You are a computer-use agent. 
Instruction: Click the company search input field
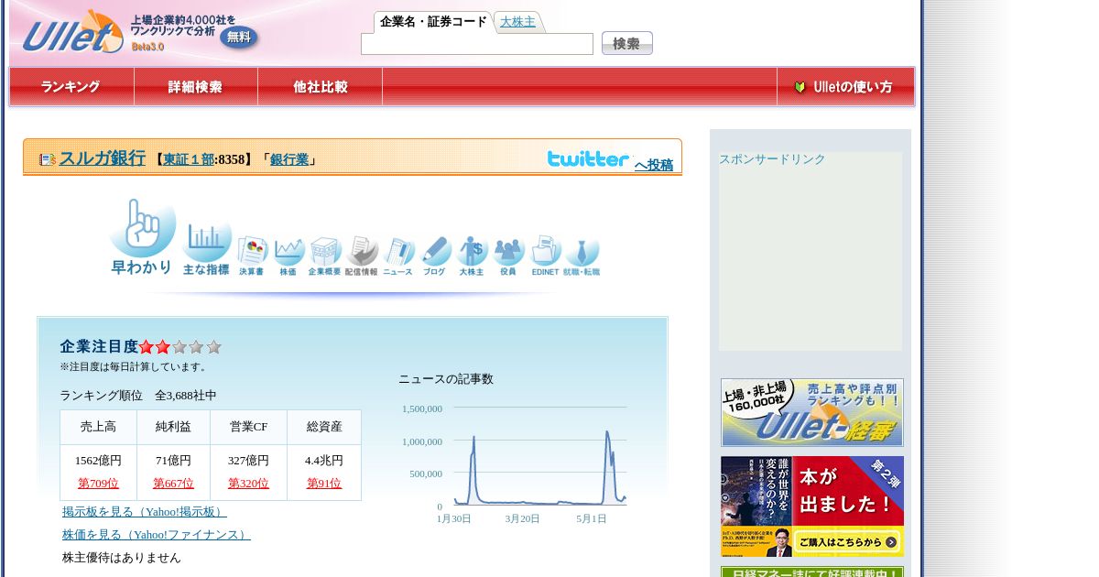click(477, 44)
